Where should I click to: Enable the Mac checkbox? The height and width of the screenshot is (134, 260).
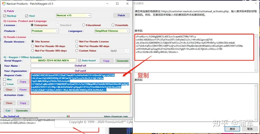5,79
